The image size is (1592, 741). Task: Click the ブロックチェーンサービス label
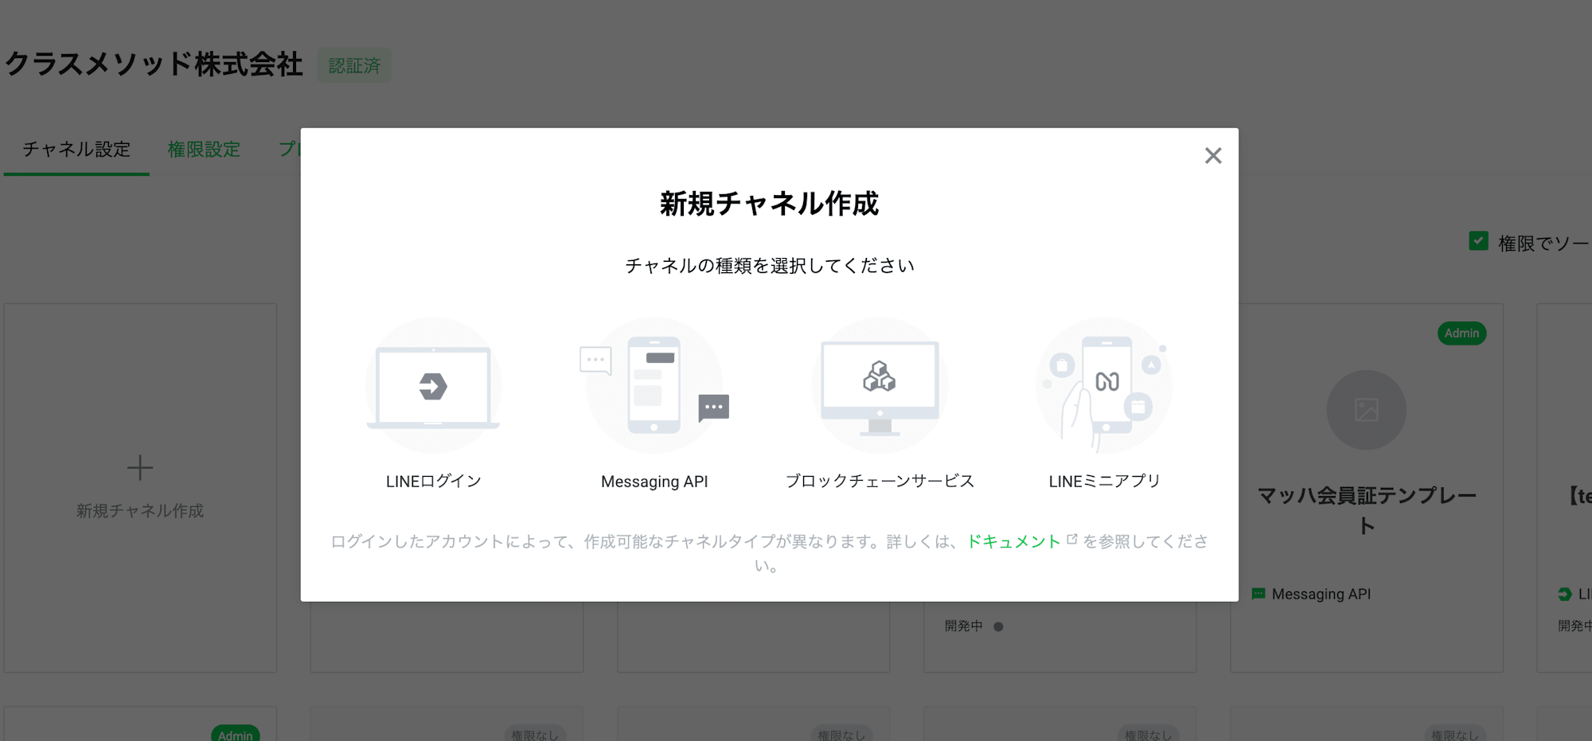(880, 481)
